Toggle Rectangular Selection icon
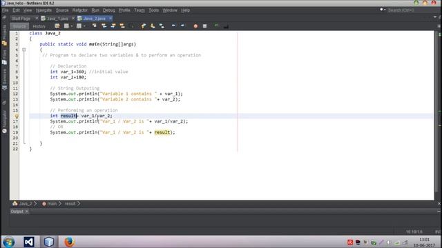 131,26
